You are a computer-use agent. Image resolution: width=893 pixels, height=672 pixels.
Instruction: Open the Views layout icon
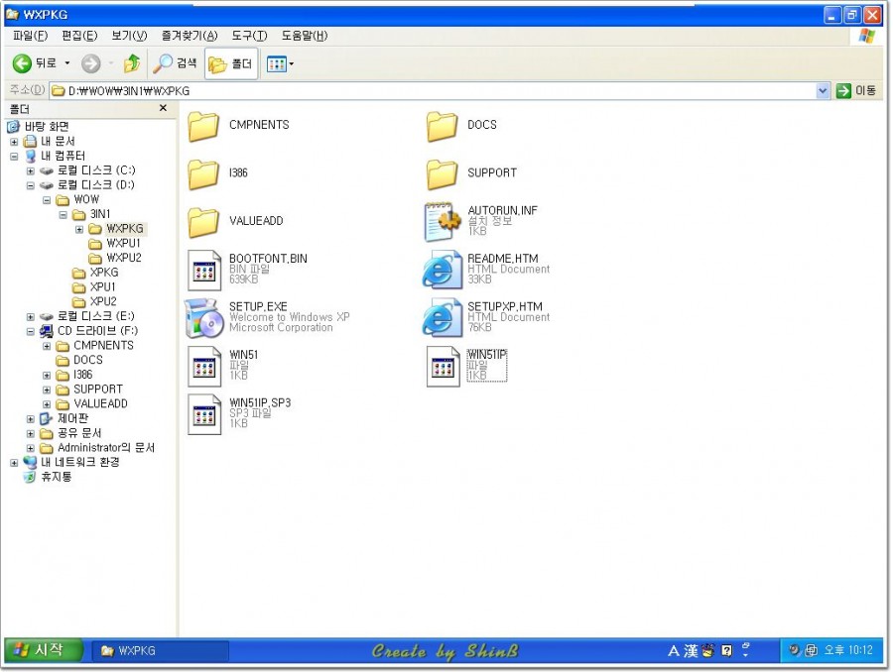[x=276, y=63]
